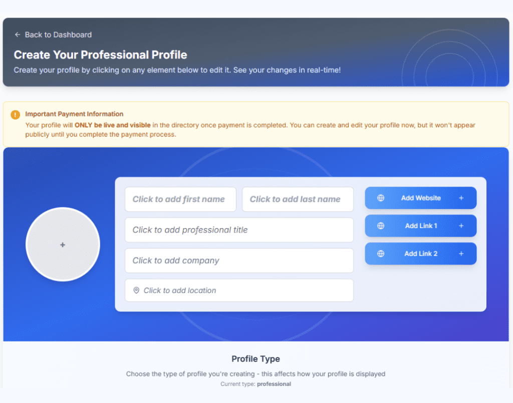Screen dimensions: 513x403
Task: Focus the professional title field
Action: (x=239, y=230)
